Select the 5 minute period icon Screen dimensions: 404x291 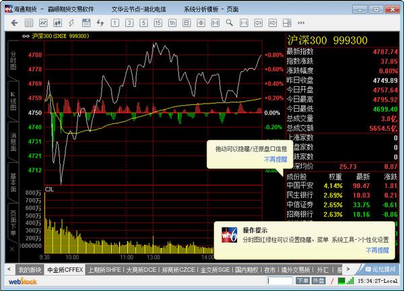pyautogui.click(x=143, y=23)
